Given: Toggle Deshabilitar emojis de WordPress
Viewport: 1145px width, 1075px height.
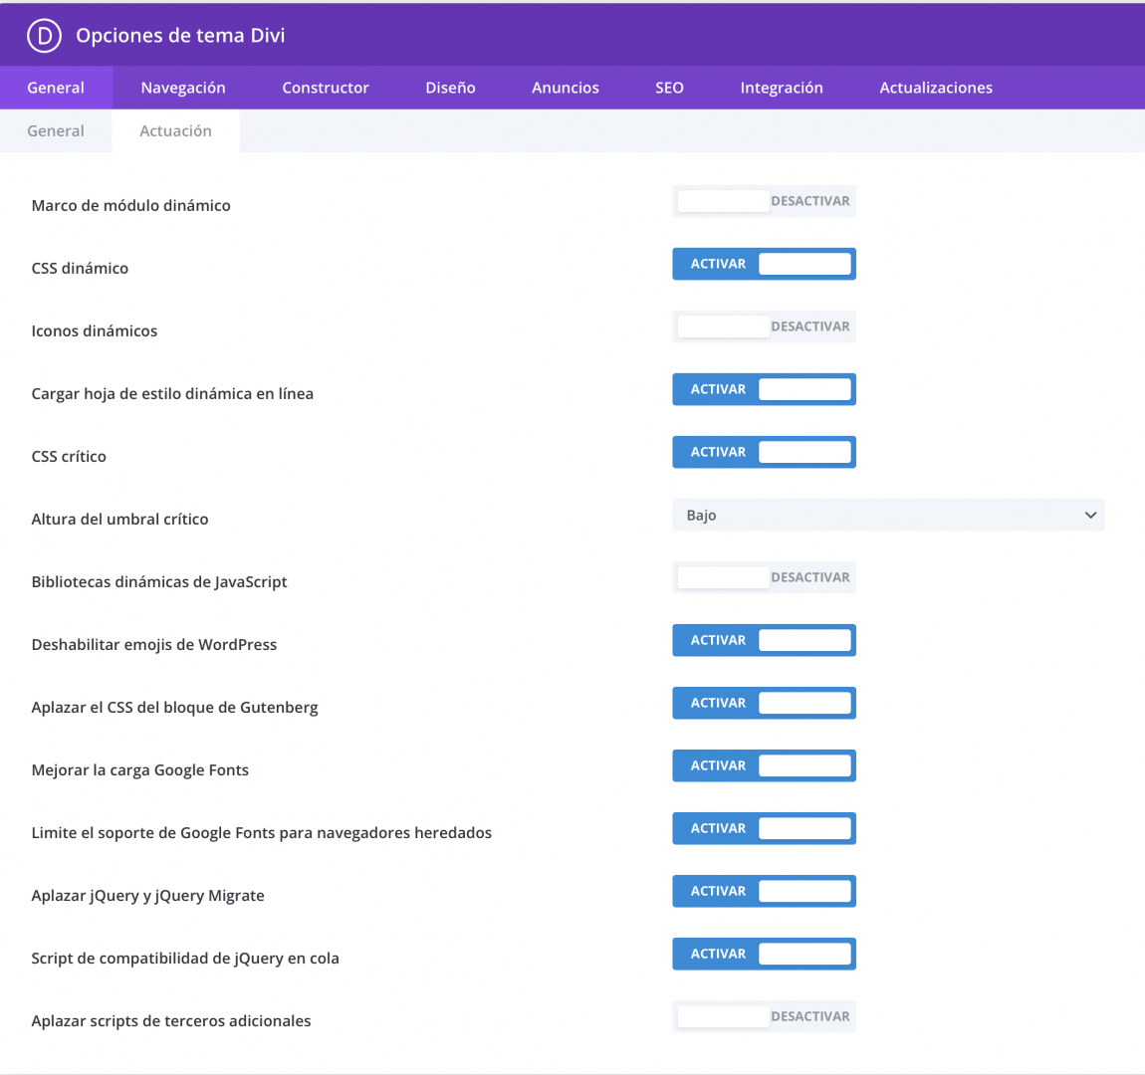Looking at the screenshot, I should click(x=764, y=641).
